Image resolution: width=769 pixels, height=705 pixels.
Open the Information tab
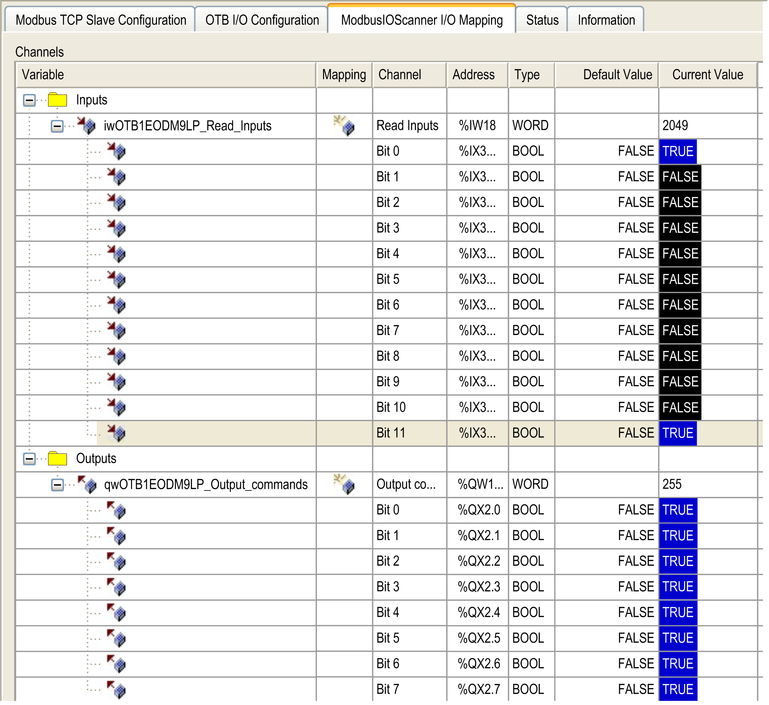click(x=606, y=20)
